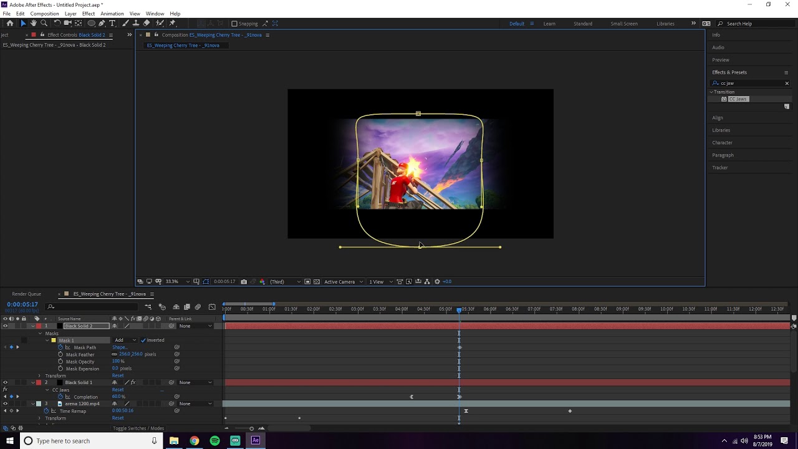Viewport: 798px width, 449px height.
Task: Choose the Selection arrow tool
Action: click(x=23, y=24)
